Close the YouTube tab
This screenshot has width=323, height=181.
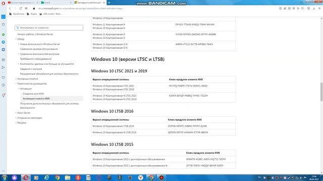[x=37, y=3]
